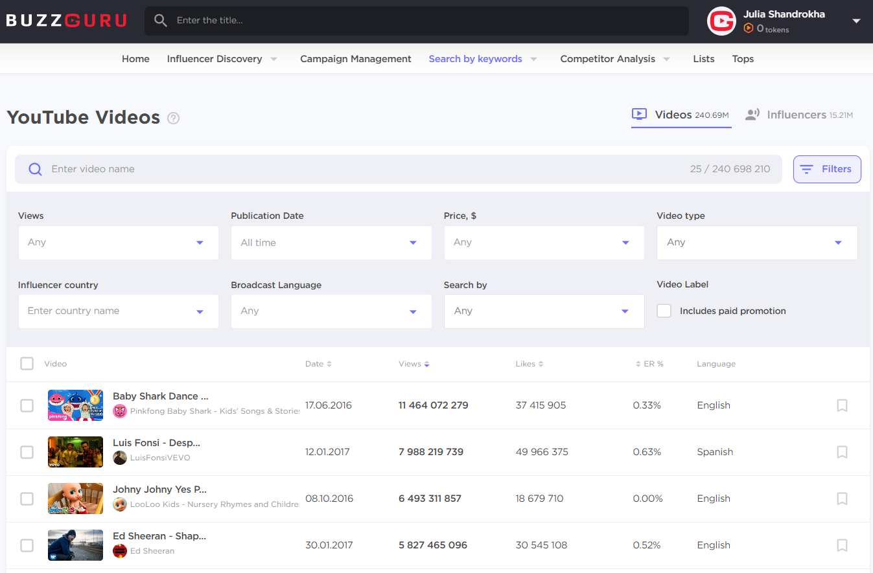Bookmark the Baby Shark Dance video
Viewport: 873px width, 573px height.
(x=842, y=405)
